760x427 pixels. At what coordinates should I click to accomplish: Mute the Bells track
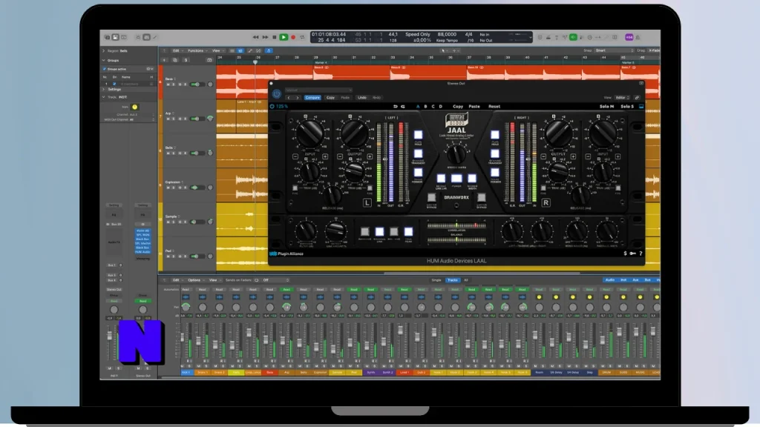tap(168, 153)
